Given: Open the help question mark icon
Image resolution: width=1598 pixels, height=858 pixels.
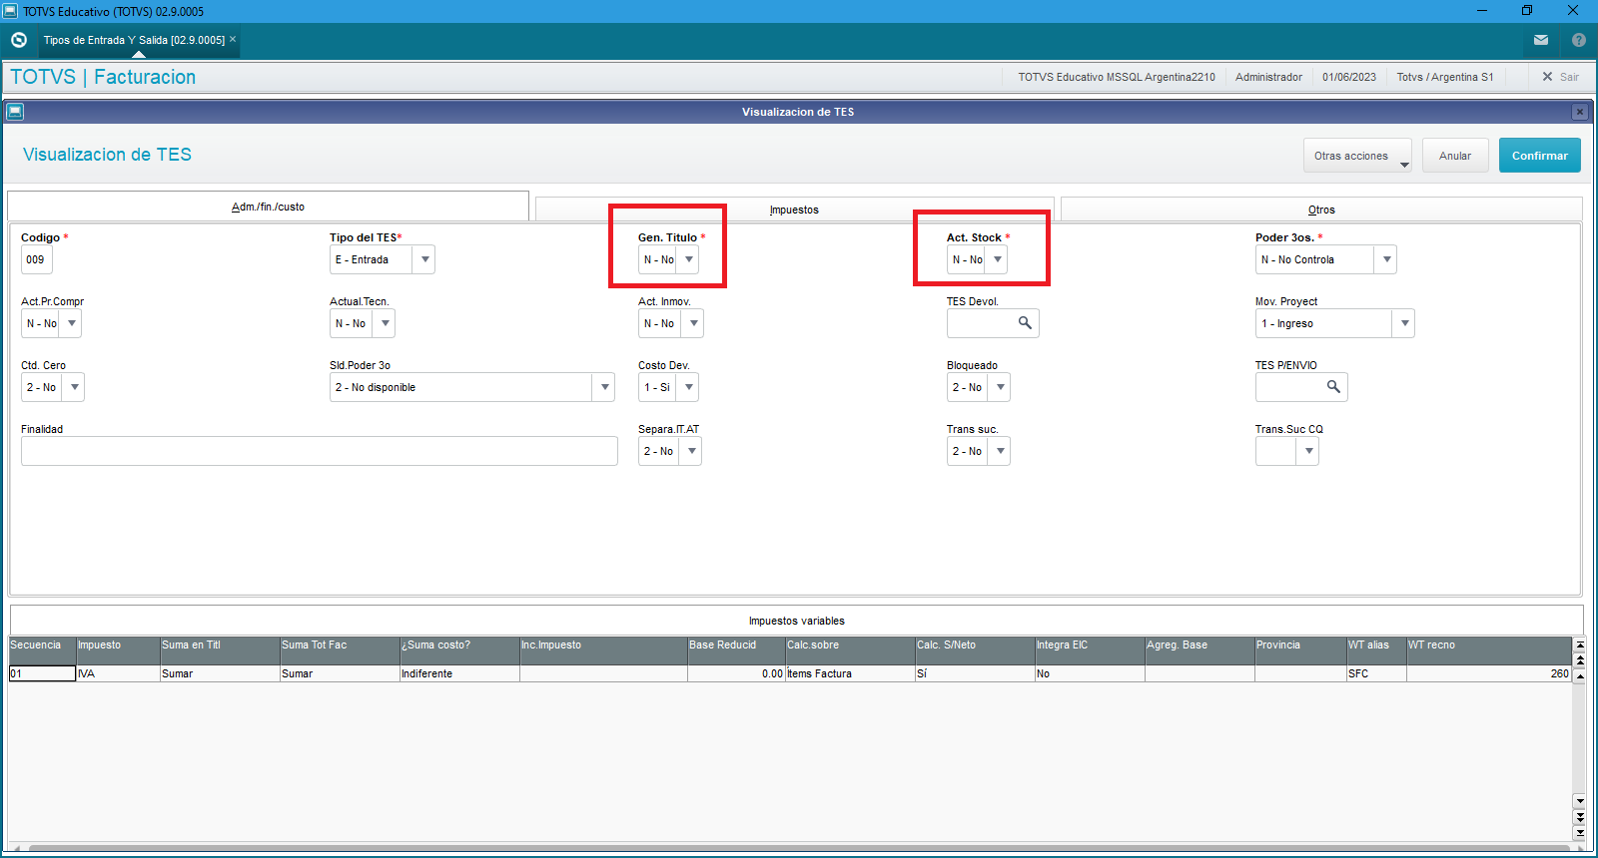Looking at the screenshot, I should (x=1579, y=40).
